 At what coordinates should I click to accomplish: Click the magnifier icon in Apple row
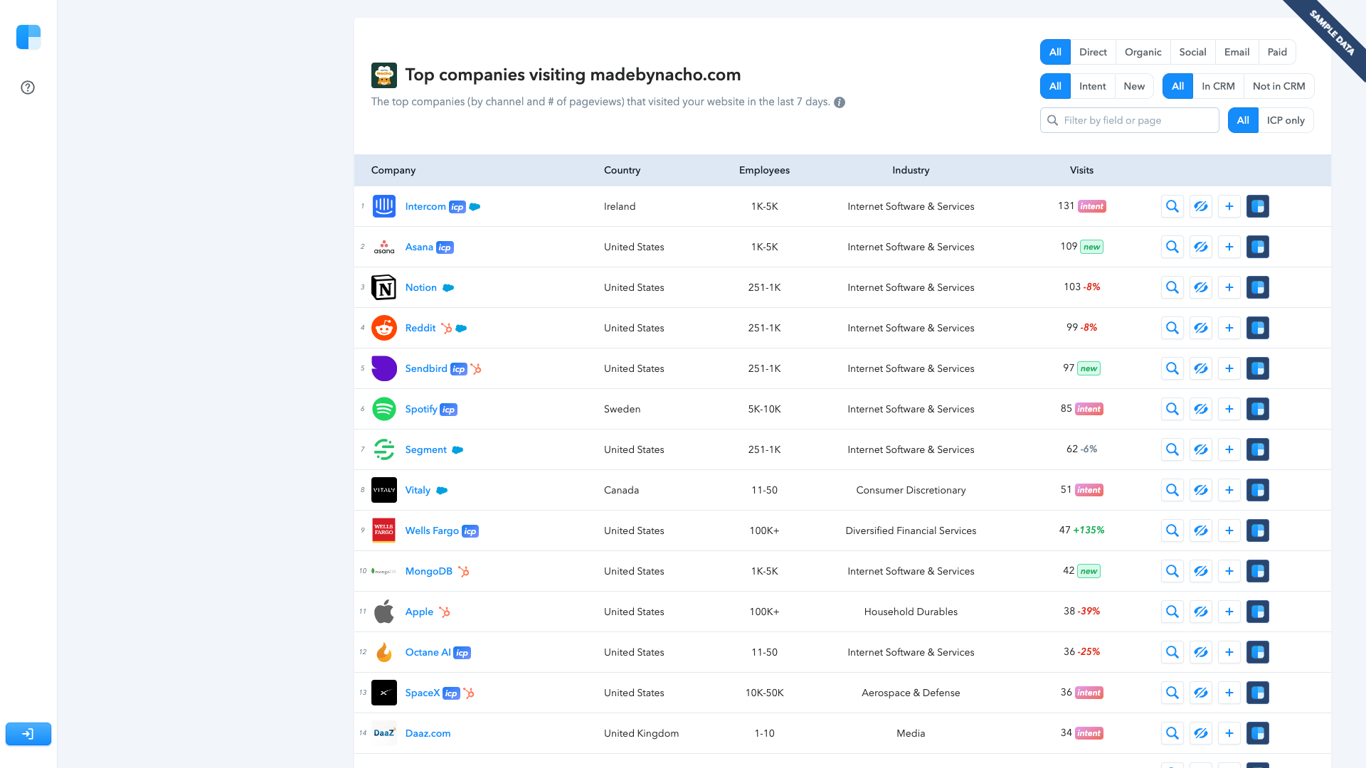(x=1172, y=612)
